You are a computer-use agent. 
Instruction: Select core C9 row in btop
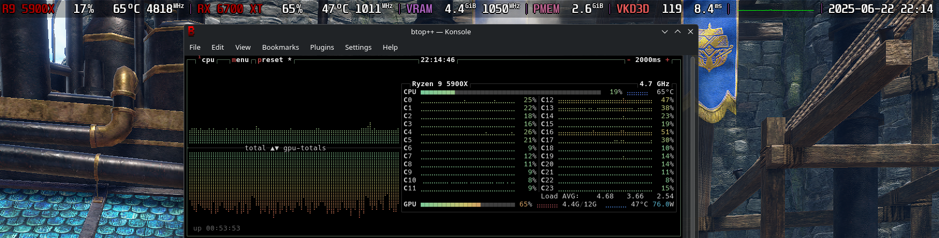click(x=470, y=172)
